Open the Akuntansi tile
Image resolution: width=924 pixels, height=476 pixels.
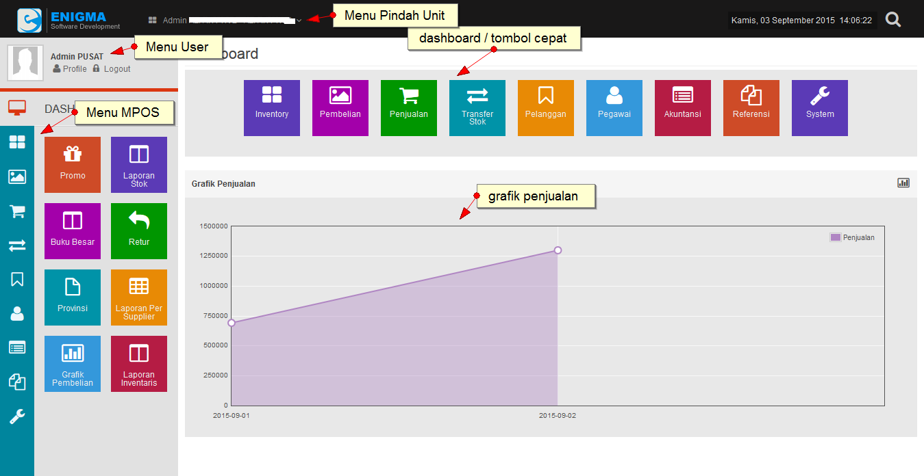[x=683, y=108]
